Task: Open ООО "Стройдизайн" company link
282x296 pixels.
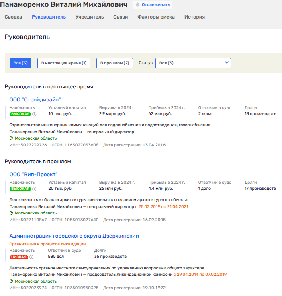Action: (35, 99)
